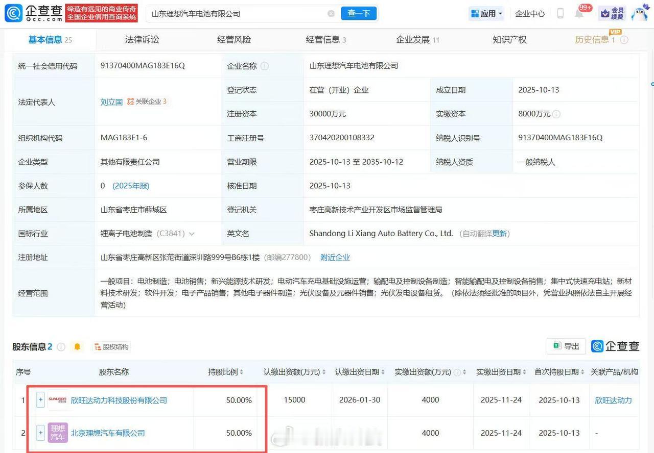Switch to the 基本信息 tab
654x453 pixels.
pos(50,40)
